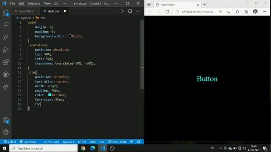Screen dimensions: 271x152
Task: Open the round recorder app in taskbar
Action: [x=112, y=148]
